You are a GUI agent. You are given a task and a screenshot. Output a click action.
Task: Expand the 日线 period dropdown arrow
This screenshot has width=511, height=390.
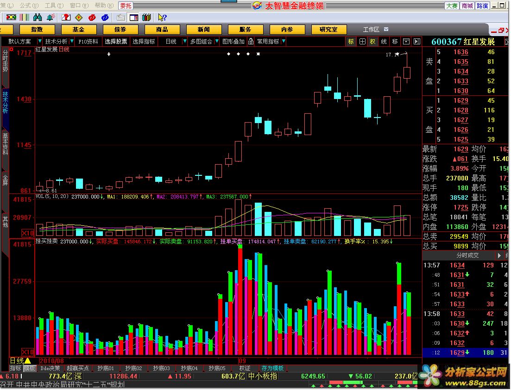click(x=185, y=41)
